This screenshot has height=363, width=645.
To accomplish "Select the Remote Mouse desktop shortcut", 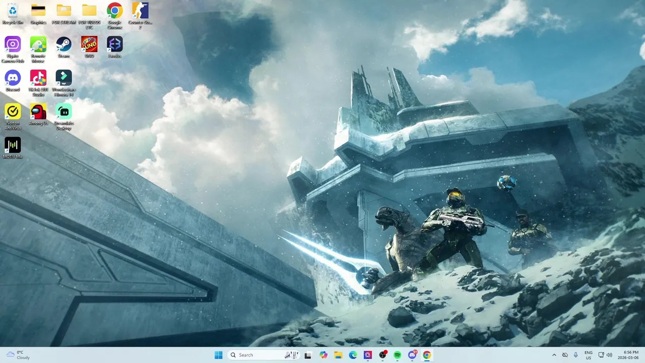I will pos(38,49).
